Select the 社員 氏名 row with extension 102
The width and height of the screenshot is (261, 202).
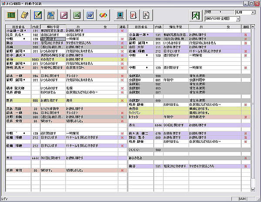point(66,35)
